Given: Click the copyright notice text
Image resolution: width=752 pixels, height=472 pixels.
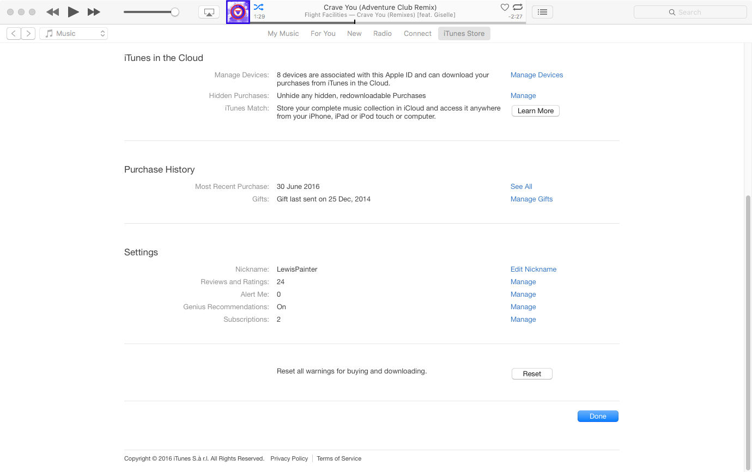Looking at the screenshot, I should coord(194,458).
